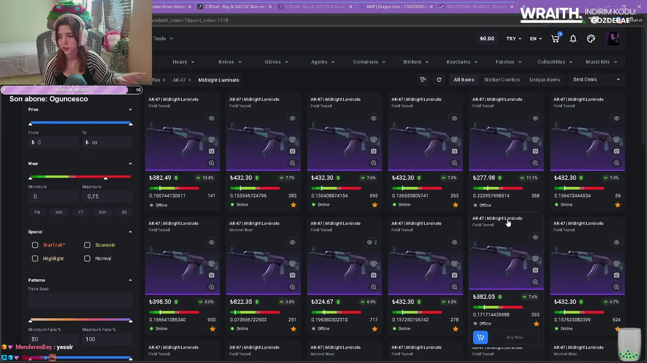The height and width of the screenshot is (363, 647).
Task: Watch the ₺382.49 listing via eye icon
Action: [211, 118]
